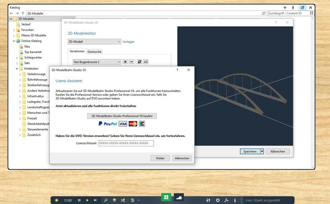Add a variation with the plus button
330x204 pixels.
point(125,62)
